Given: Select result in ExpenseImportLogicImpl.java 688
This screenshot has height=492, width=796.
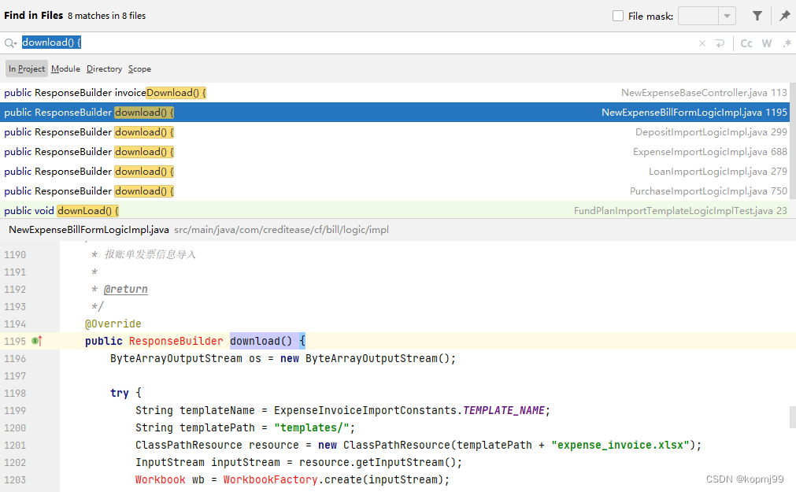Looking at the screenshot, I should [395, 152].
